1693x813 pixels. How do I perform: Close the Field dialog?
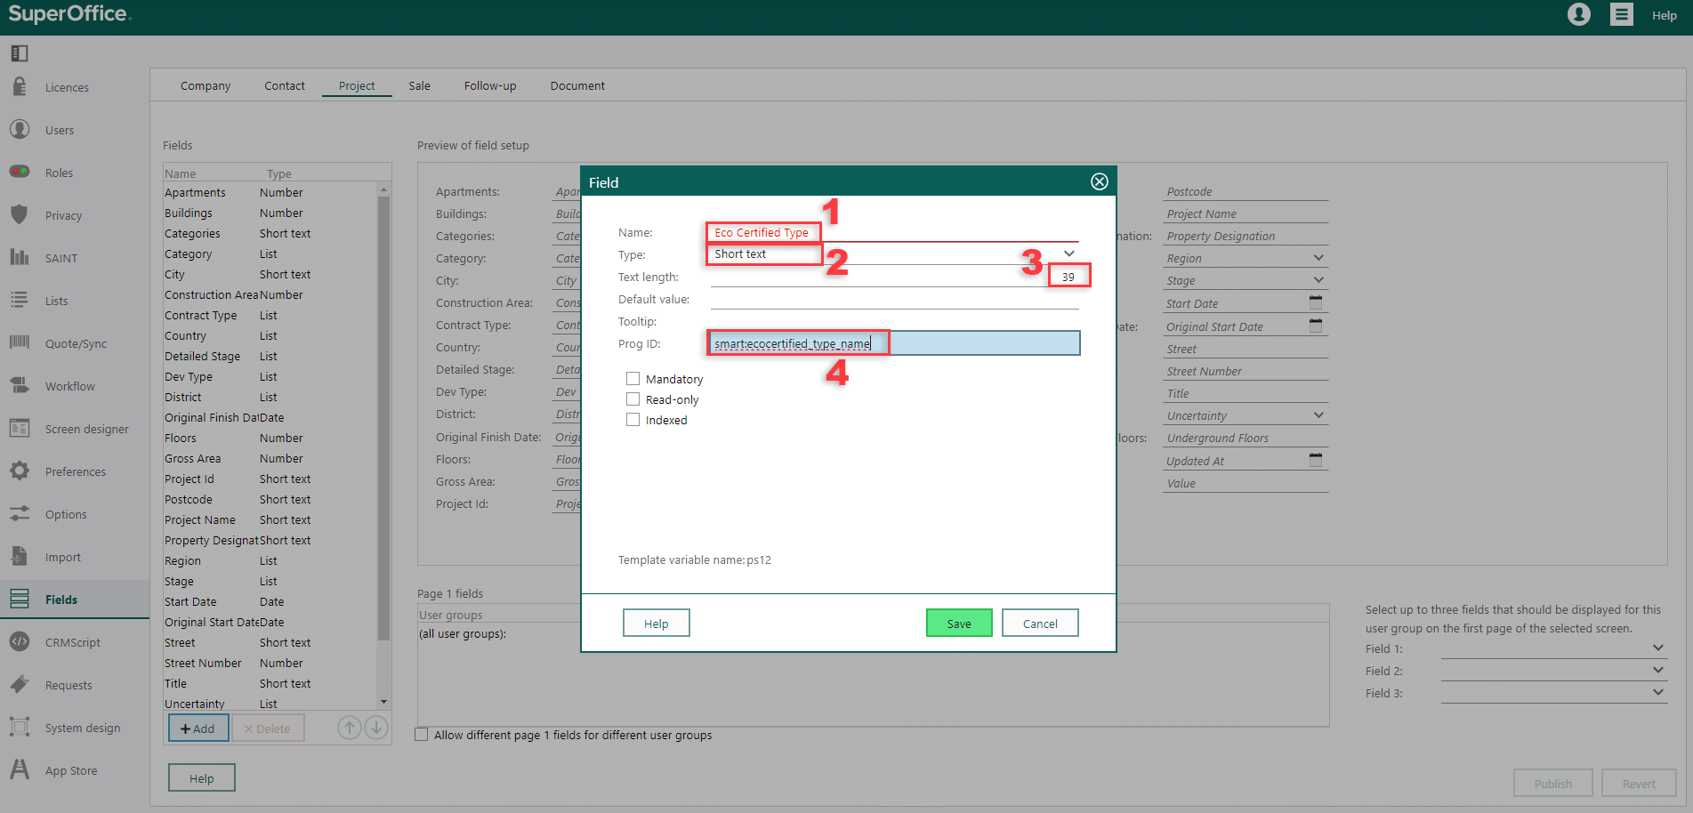(x=1100, y=181)
